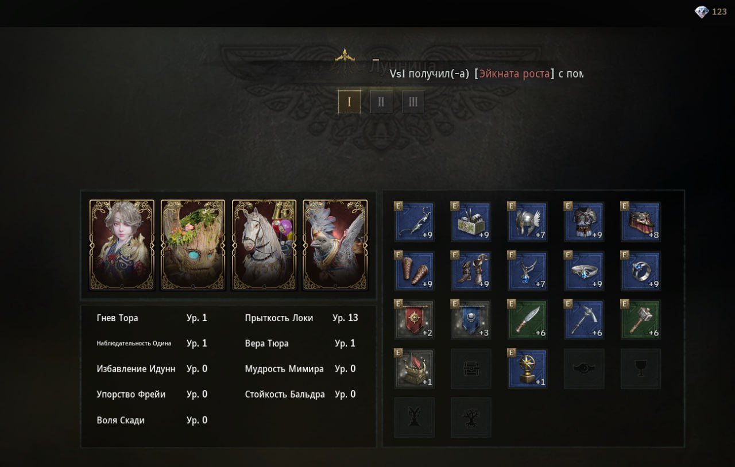Click the blue gem necklace icon
735x467 pixels.
[x=527, y=271]
